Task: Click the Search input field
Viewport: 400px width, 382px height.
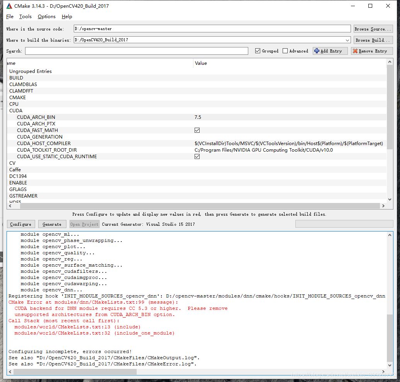Action: tap(137, 51)
